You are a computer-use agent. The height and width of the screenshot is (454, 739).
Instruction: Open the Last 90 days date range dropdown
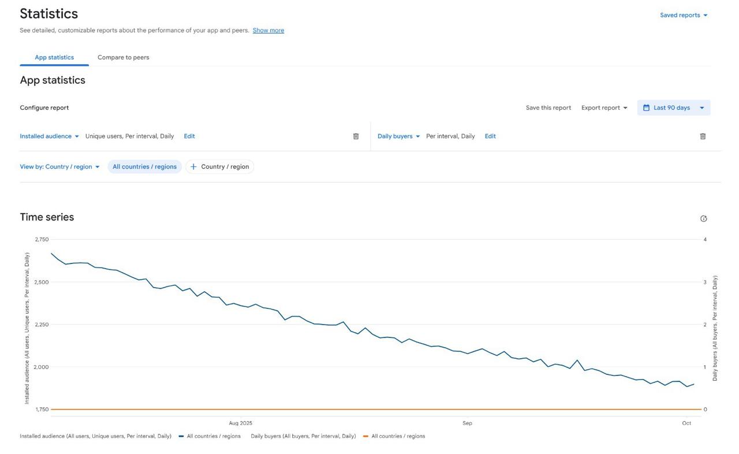[x=674, y=108]
